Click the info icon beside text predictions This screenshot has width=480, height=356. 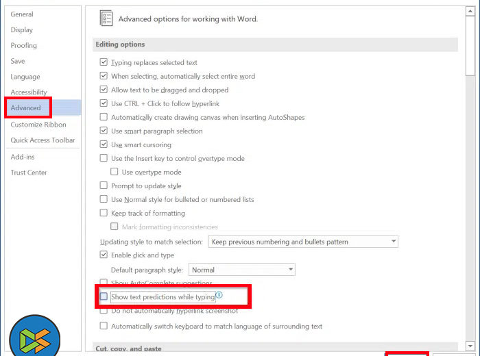219,296
